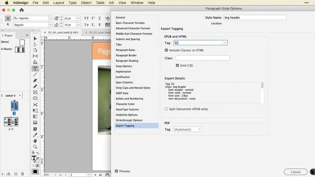
Task: Open page number dropdown in status bar
Action: pyautogui.click(x=89, y=175)
